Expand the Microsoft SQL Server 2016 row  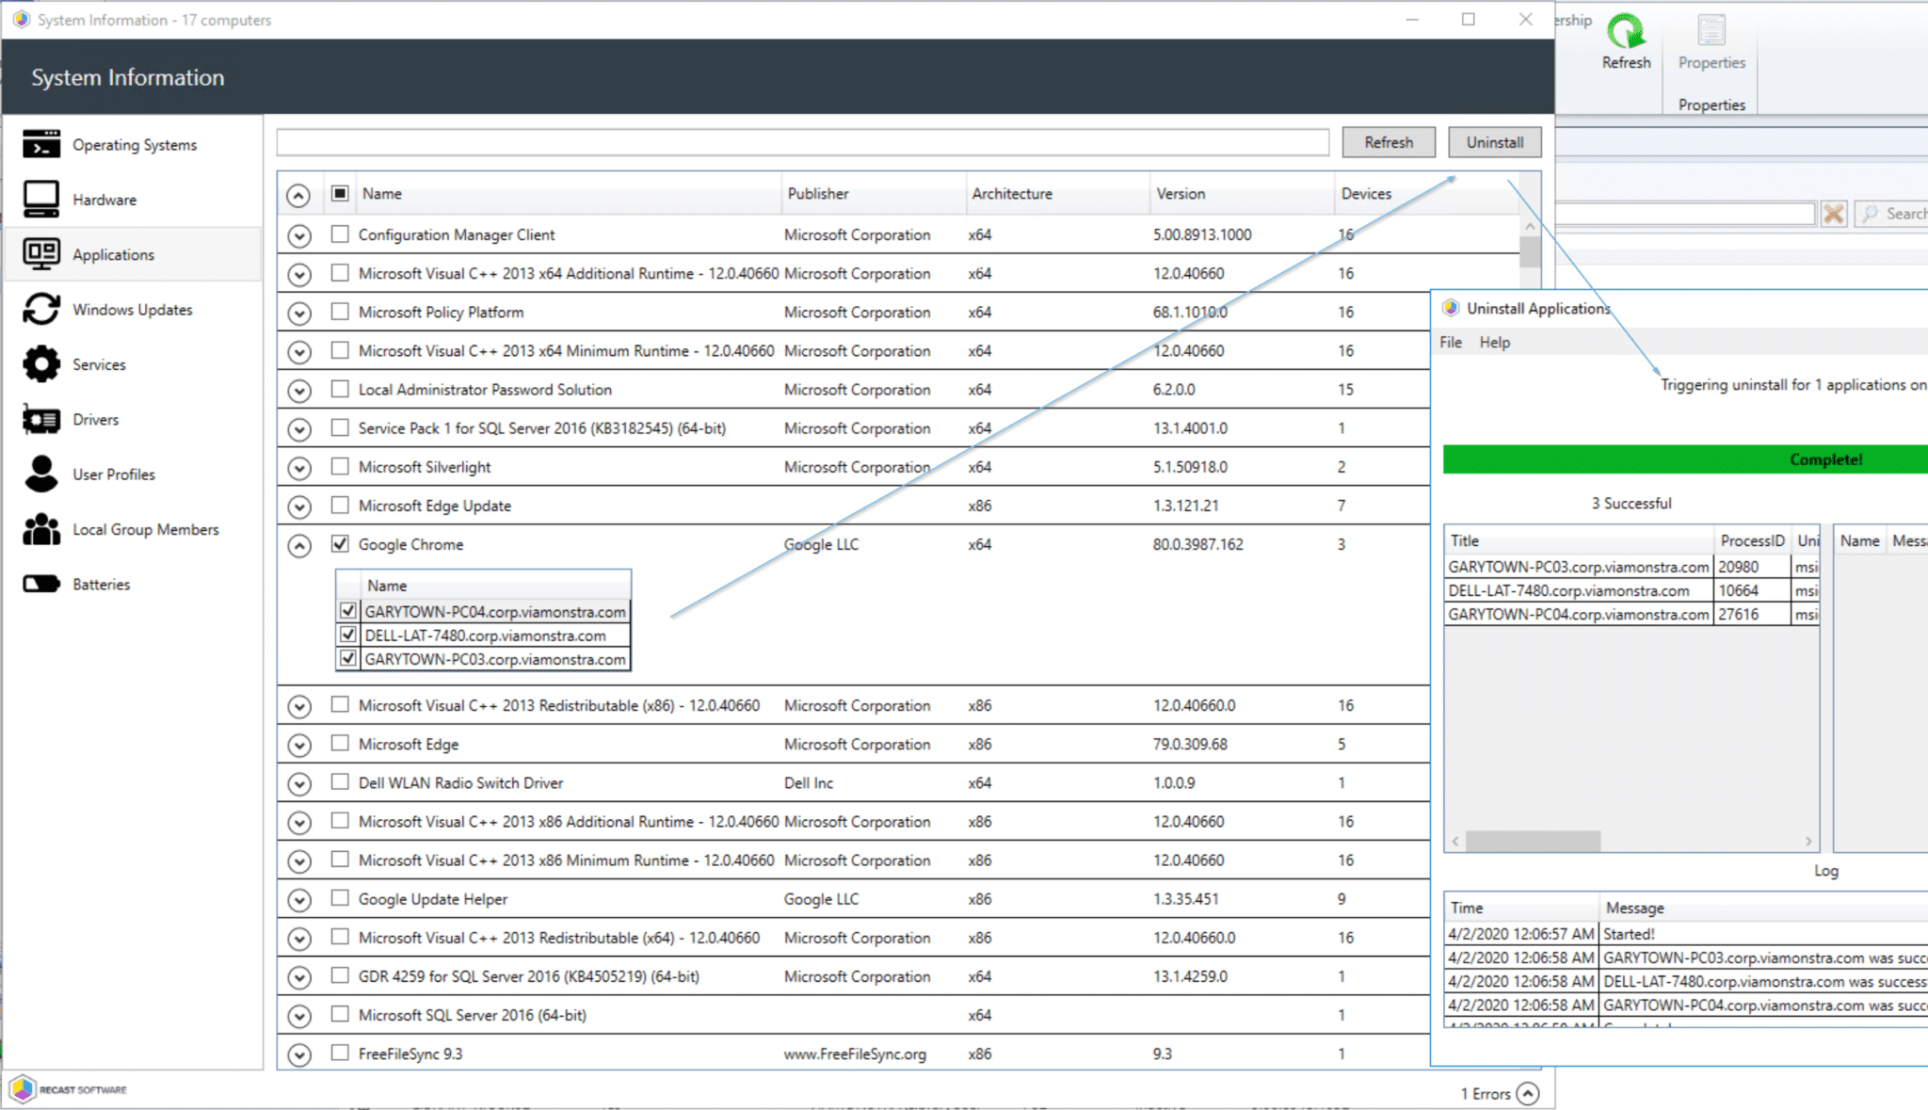tap(298, 1016)
